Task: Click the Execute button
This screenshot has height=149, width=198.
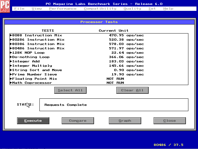Action: [33, 121]
